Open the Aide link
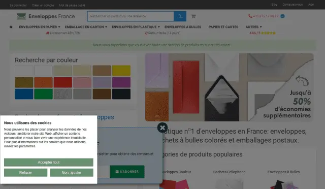The height and width of the screenshot is (189, 325). tap(311, 5)
